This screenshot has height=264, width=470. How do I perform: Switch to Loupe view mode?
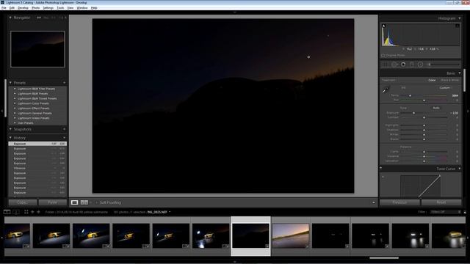(x=74, y=202)
